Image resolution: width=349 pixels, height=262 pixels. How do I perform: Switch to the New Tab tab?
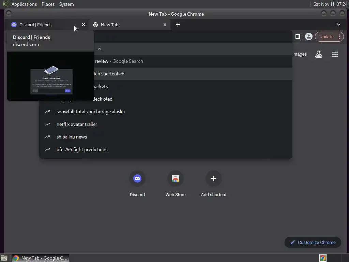point(129,25)
